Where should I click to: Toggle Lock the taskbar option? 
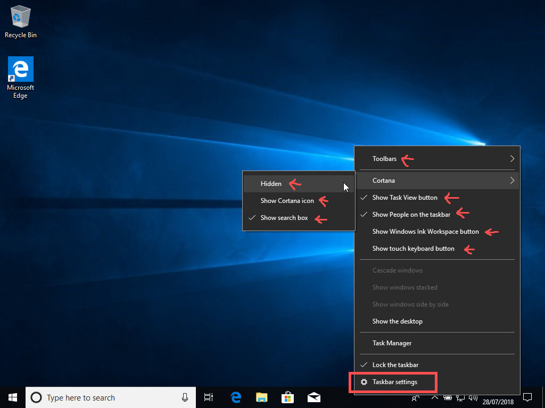pyautogui.click(x=395, y=365)
